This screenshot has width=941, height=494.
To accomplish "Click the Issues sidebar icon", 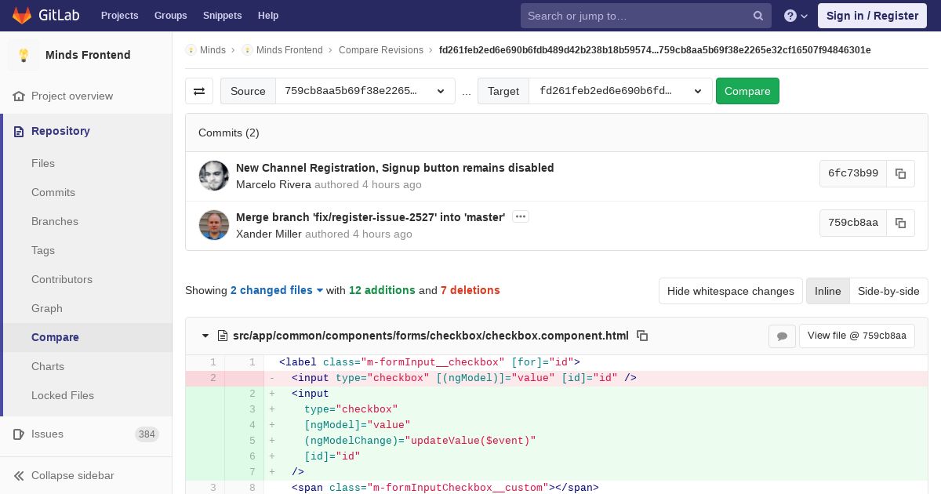I will (19, 434).
